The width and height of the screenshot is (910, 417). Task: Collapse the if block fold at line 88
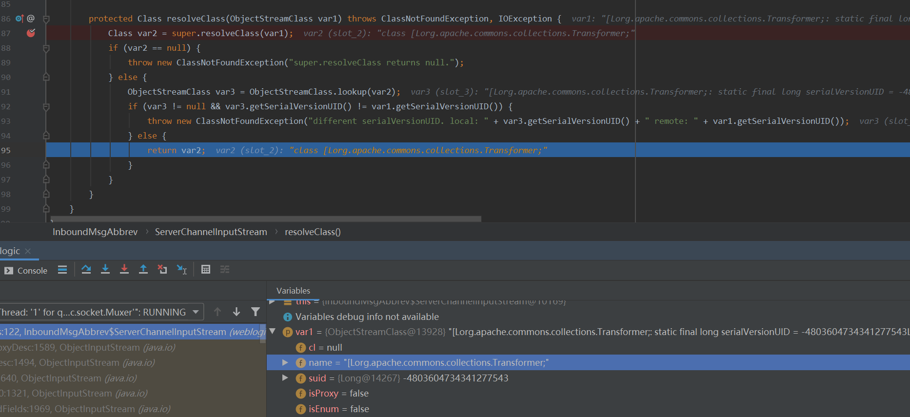click(x=46, y=48)
